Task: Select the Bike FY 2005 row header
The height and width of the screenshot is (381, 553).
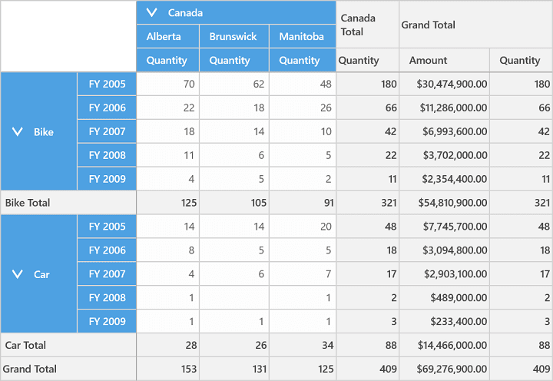Action: point(107,84)
